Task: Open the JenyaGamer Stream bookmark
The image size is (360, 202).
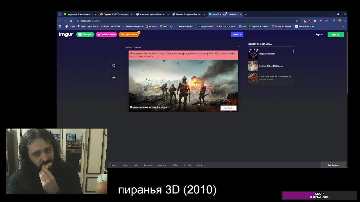Action: click(x=259, y=26)
